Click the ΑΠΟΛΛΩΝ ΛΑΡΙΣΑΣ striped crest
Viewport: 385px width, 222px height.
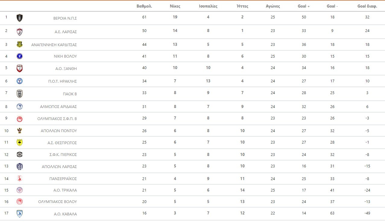tap(20, 166)
